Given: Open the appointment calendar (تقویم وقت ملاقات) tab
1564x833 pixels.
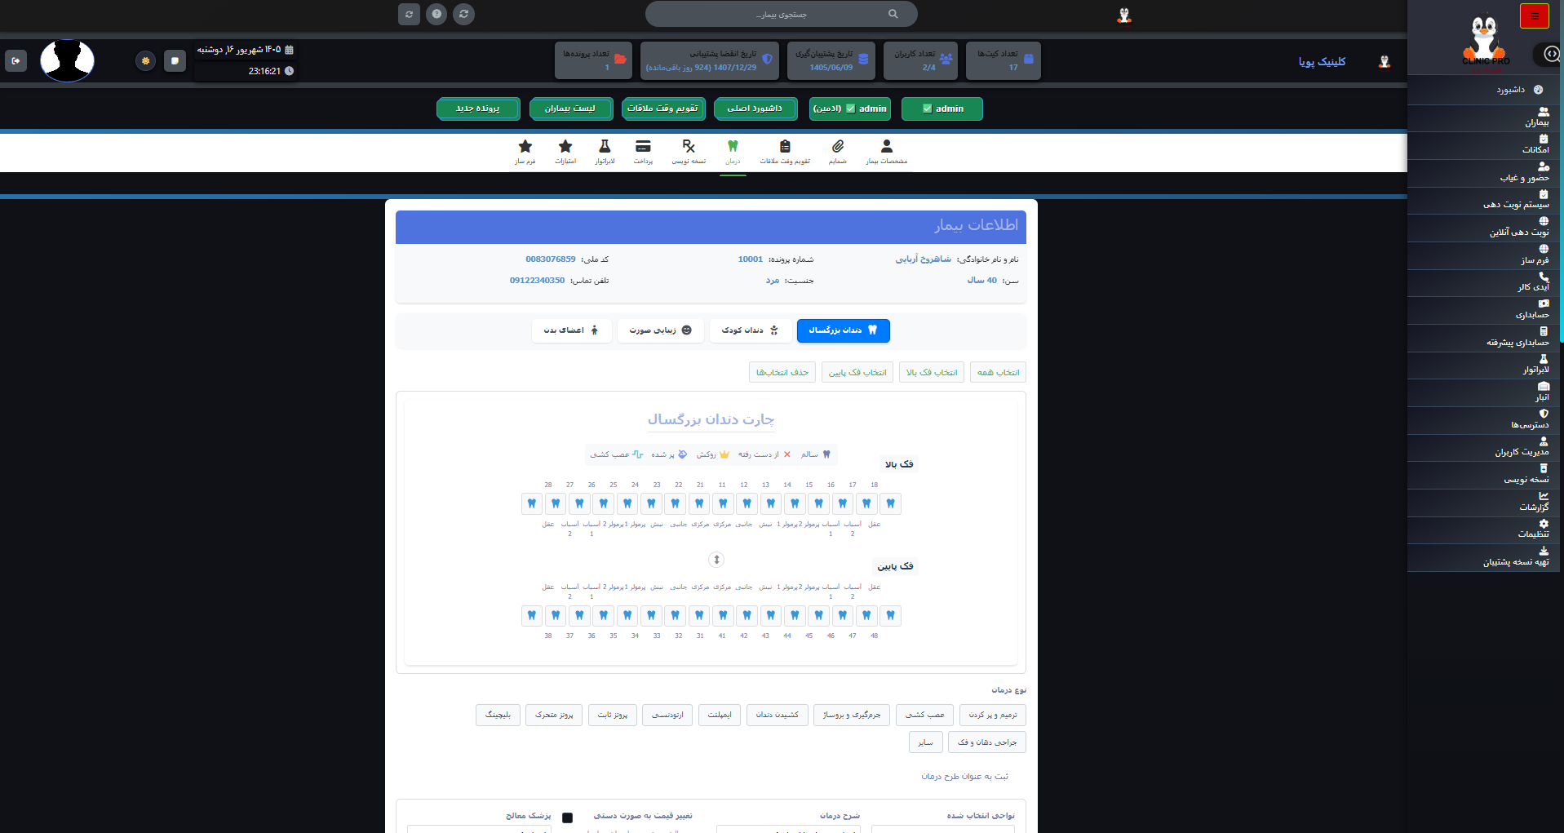Looking at the screenshot, I should 785,152.
